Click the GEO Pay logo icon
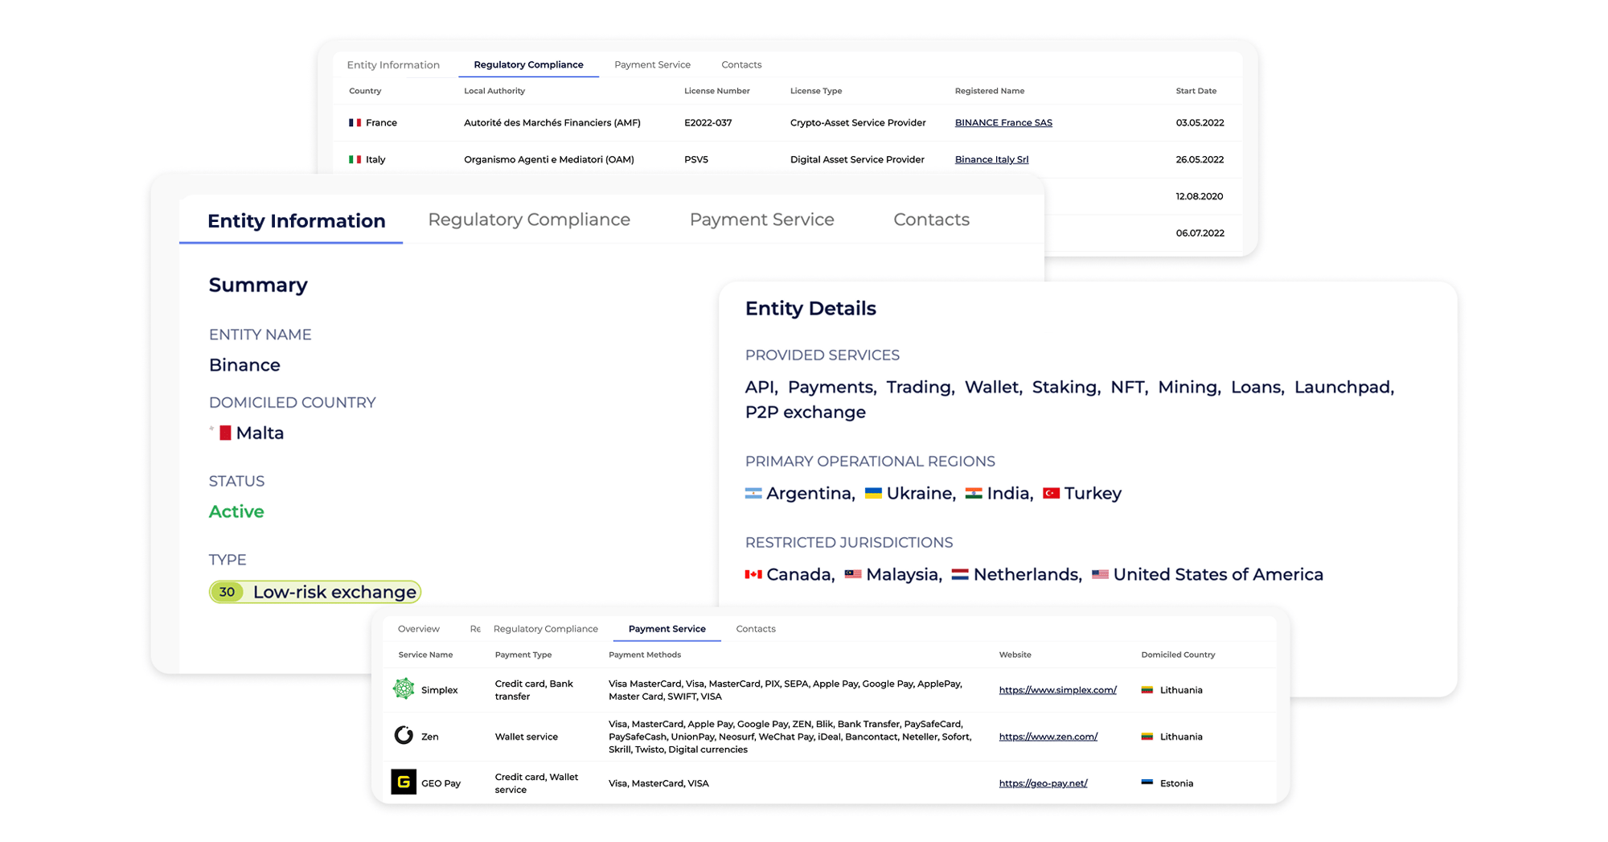The width and height of the screenshot is (1608, 842). pyautogui.click(x=404, y=782)
